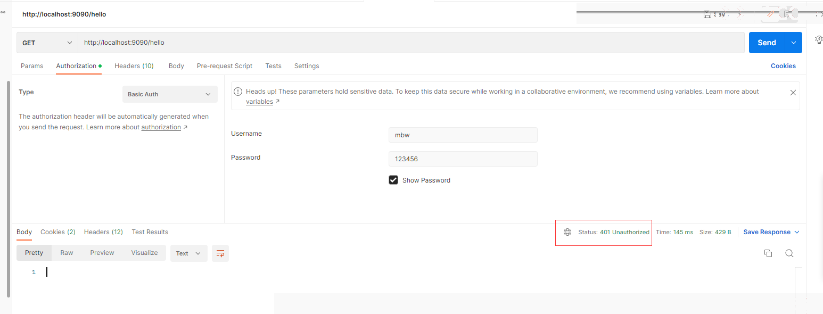The width and height of the screenshot is (823, 314).
Task: Switch to Raw response view
Action: click(x=67, y=253)
